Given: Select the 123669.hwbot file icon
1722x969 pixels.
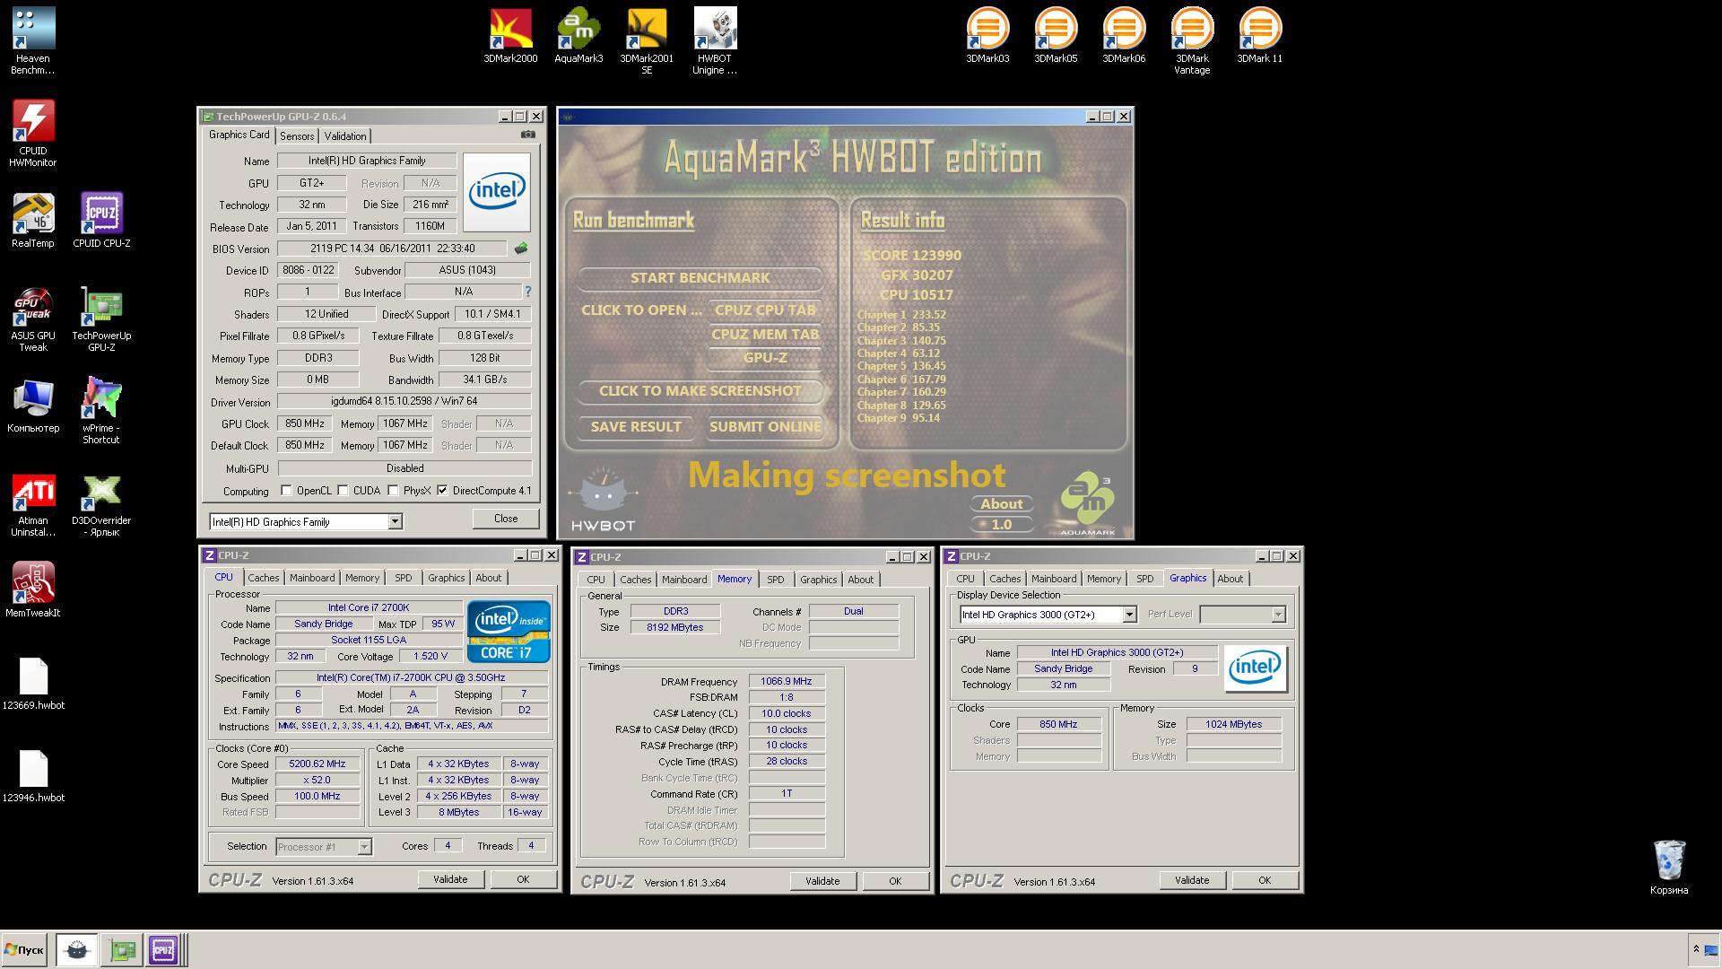Looking at the screenshot, I should tap(33, 684).
